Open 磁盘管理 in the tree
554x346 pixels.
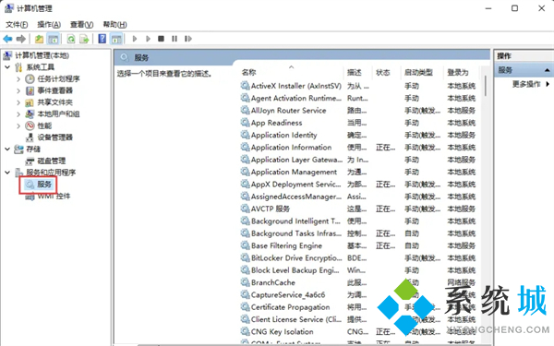52,161
